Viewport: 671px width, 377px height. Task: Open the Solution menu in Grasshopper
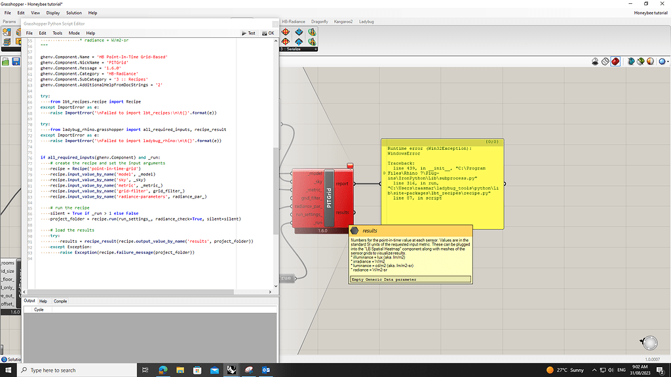click(74, 12)
